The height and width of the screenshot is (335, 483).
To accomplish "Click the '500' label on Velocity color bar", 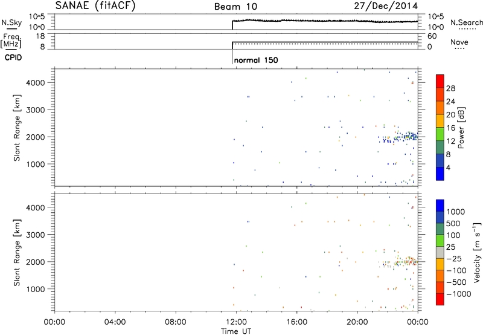I will [x=453, y=223].
